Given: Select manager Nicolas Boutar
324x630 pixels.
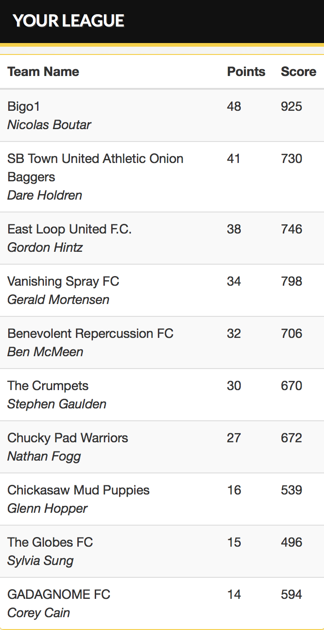Looking at the screenshot, I should [x=49, y=125].
